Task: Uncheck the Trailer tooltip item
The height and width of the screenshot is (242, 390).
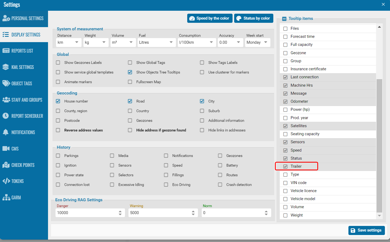Action: pos(285,166)
